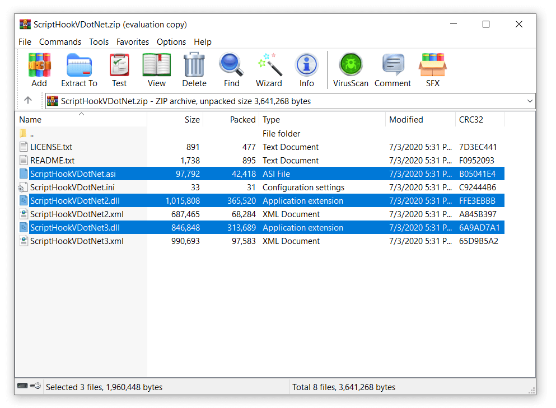
Task: Select ScriptHookVDotNet.ini file
Action: click(x=72, y=187)
